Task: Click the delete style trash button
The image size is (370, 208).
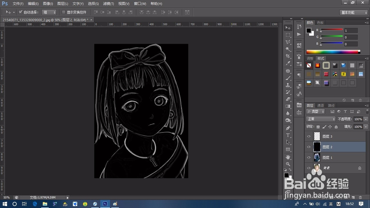Action: point(360,100)
